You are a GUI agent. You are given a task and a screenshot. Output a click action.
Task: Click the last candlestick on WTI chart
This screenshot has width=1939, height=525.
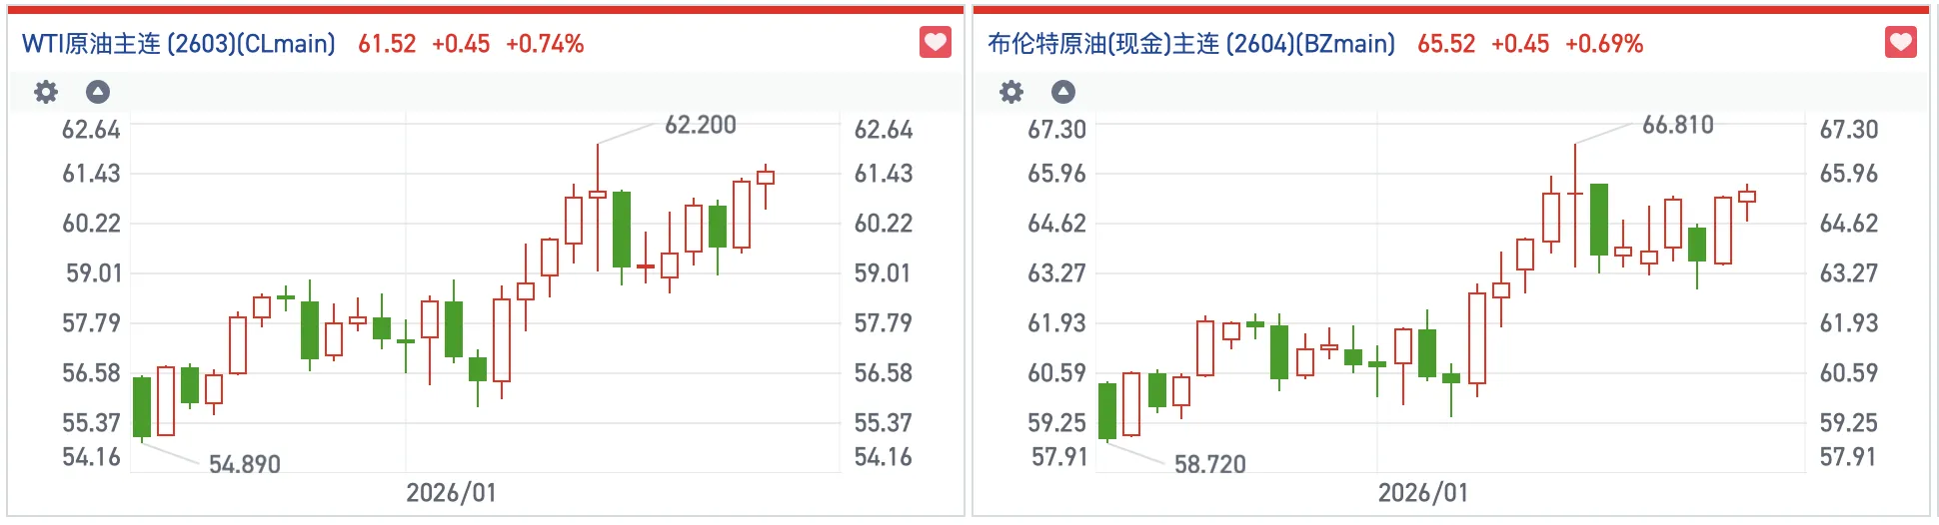tap(766, 178)
